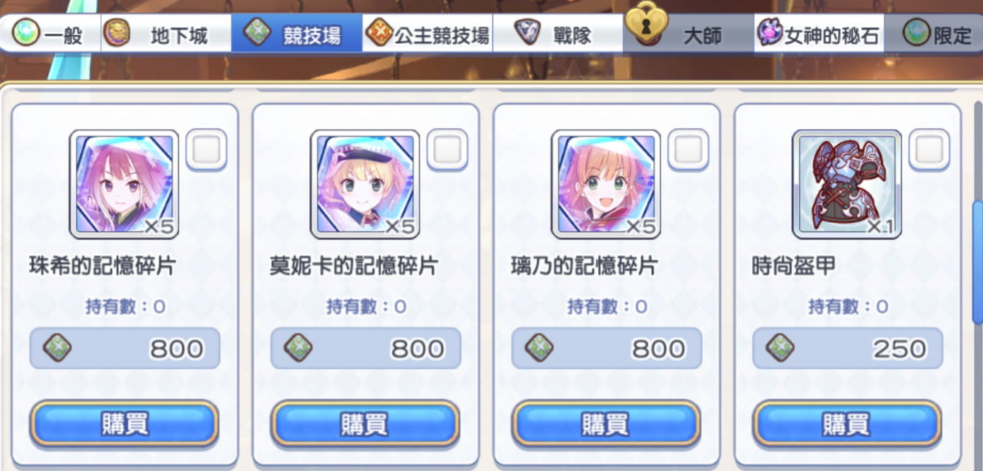Tick the checkbox next to 時尚盔甲
The image size is (983, 471).
[x=929, y=150]
